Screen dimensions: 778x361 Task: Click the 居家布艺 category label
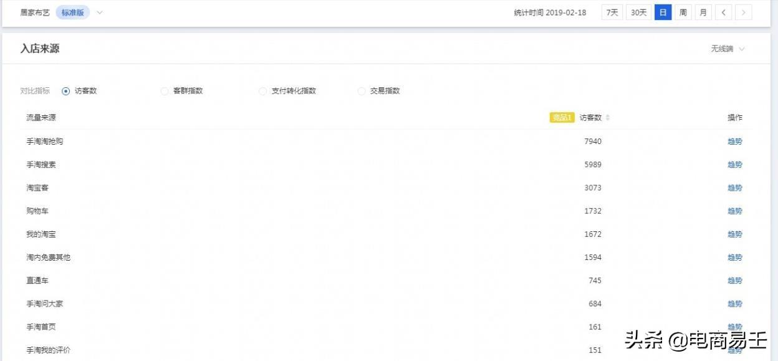(x=35, y=12)
